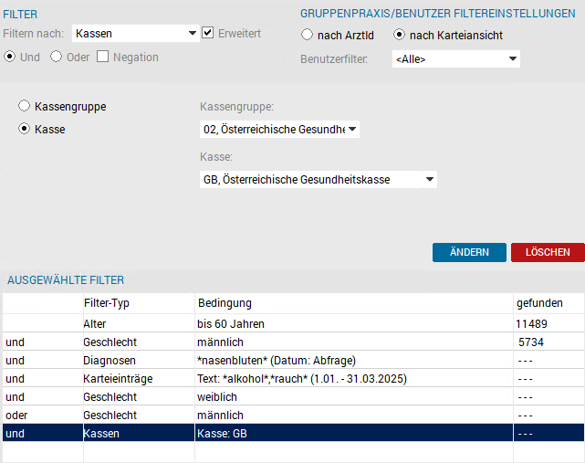Select the Diagnosen nasenbluten filter row
This screenshot has width=585, height=463.
[x=293, y=360]
